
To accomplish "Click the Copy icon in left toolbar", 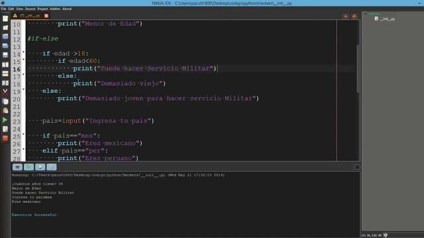I will tap(5, 101).
